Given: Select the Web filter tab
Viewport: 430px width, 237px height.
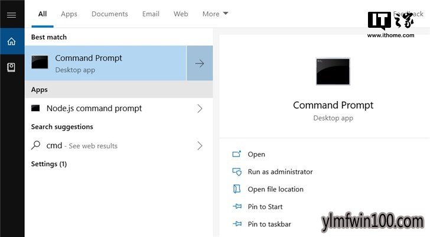Looking at the screenshot, I should pyautogui.click(x=181, y=14).
